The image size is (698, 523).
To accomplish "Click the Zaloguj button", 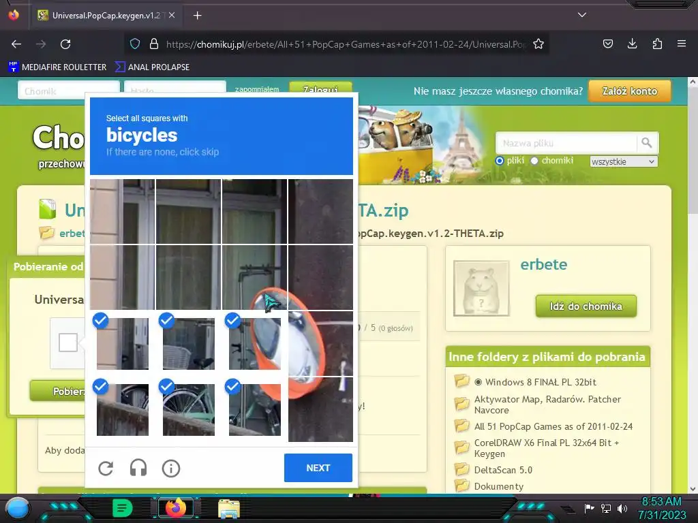I will point(320,88).
